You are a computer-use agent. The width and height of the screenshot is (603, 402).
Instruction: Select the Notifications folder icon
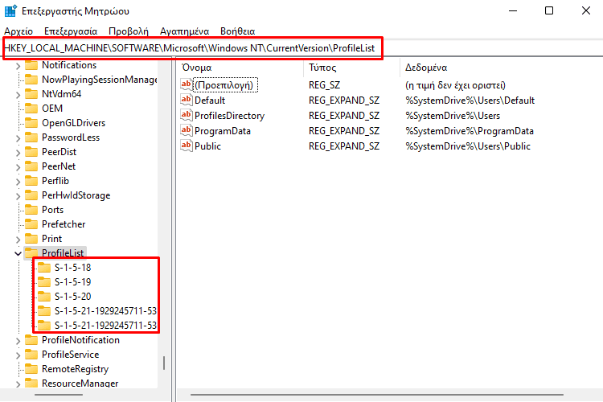[31, 64]
